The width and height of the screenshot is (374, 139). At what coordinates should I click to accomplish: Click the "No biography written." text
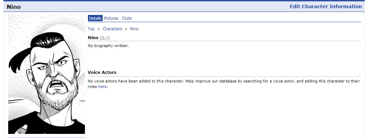tap(108, 46)
